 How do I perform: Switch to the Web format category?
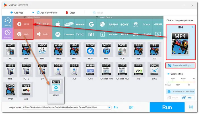(x=23, y=34)
